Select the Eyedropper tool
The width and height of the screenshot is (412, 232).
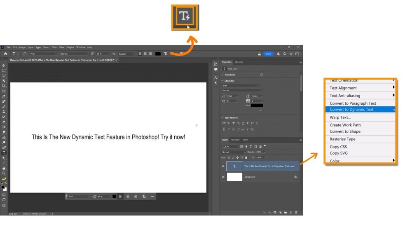[x=4, y=96]
